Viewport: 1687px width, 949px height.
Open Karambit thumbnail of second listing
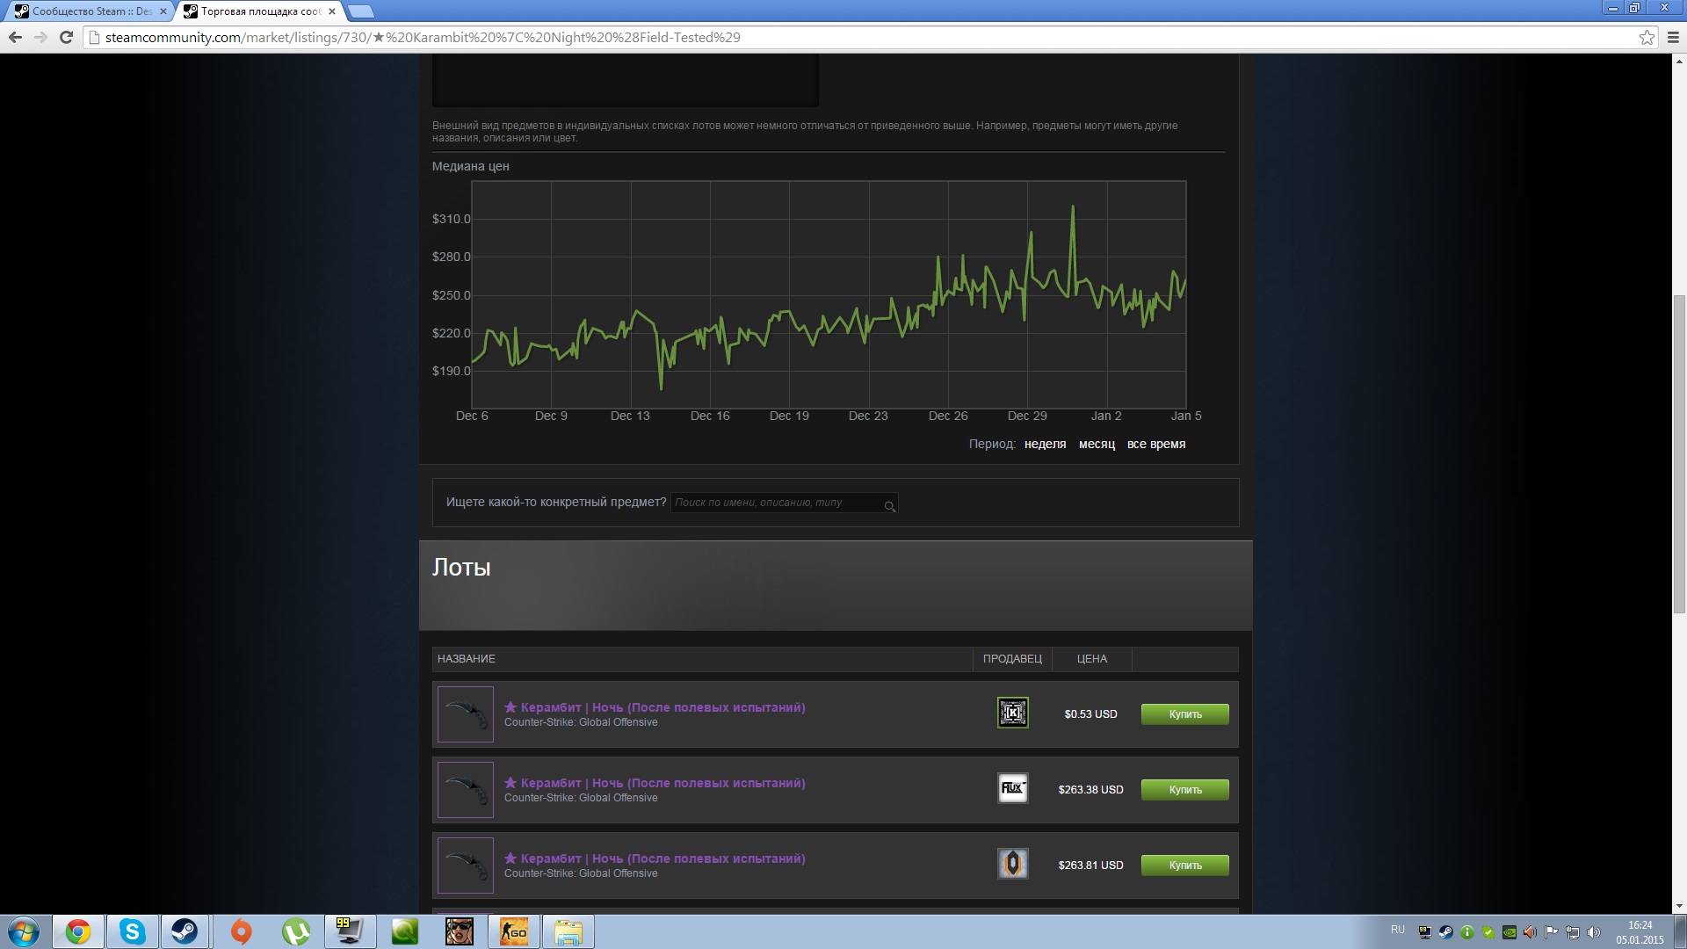click(466, 790)
